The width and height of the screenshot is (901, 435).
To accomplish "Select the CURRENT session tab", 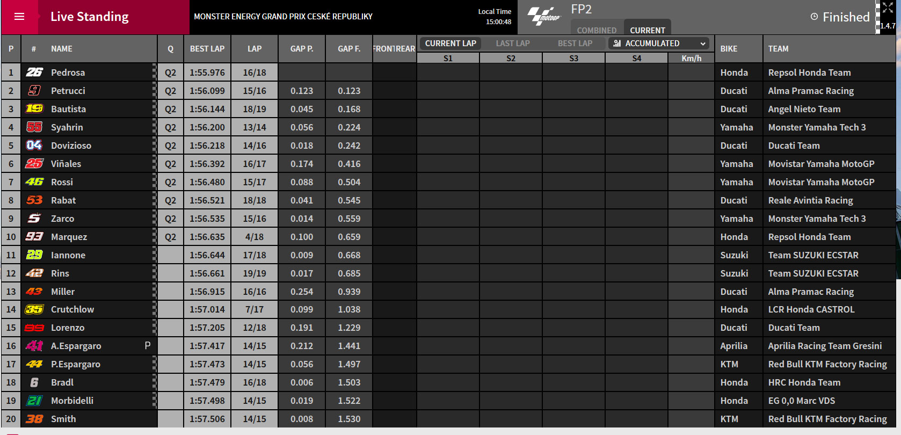I will tap(648, 30).
